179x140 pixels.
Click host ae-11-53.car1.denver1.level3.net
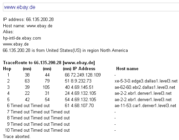tap(145, 105)
